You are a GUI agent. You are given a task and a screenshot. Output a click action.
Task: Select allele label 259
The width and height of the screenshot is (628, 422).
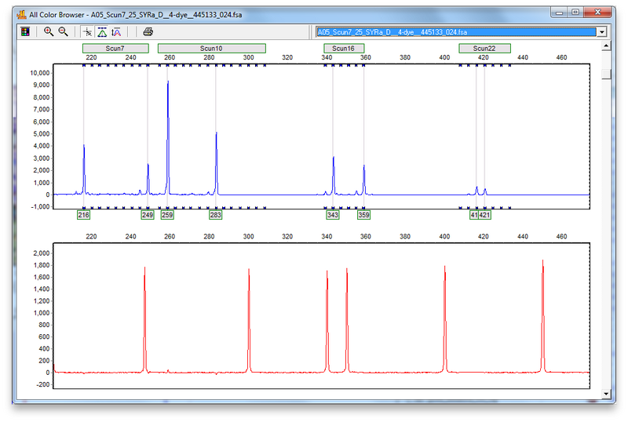167,215
